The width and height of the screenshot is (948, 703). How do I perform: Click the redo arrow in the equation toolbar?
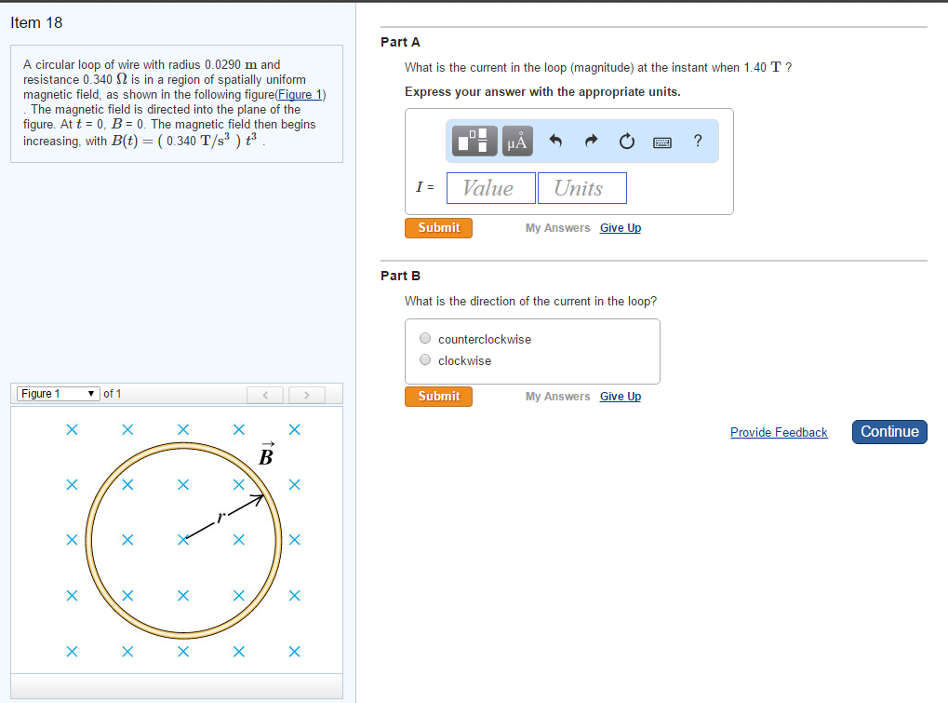coord(592,141)
